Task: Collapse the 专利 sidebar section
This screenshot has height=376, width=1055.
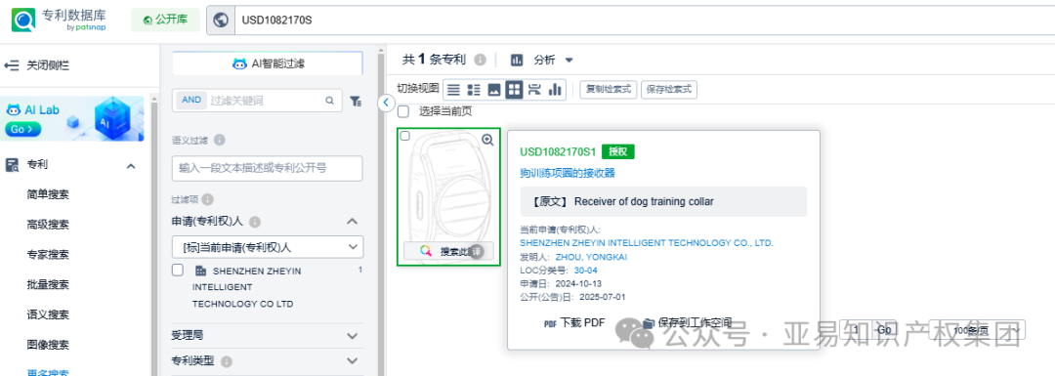Action: [131, 165]
